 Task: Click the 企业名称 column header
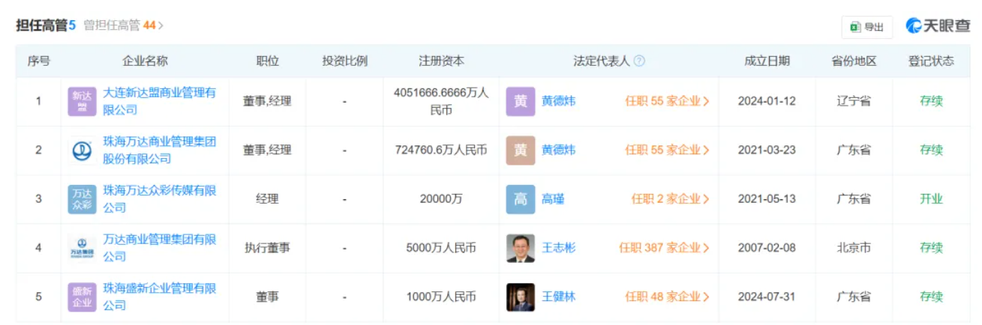coord(146,61)
